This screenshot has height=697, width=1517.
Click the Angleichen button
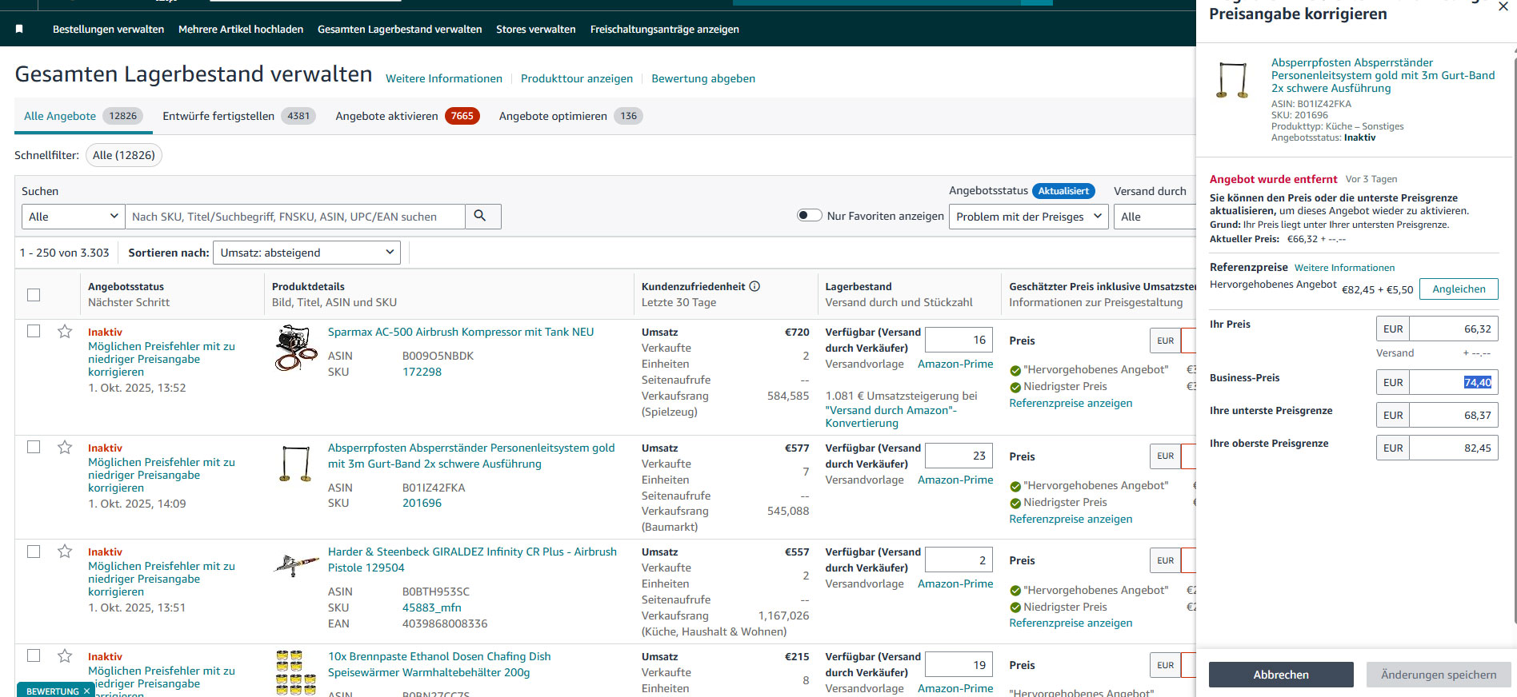1458,289
